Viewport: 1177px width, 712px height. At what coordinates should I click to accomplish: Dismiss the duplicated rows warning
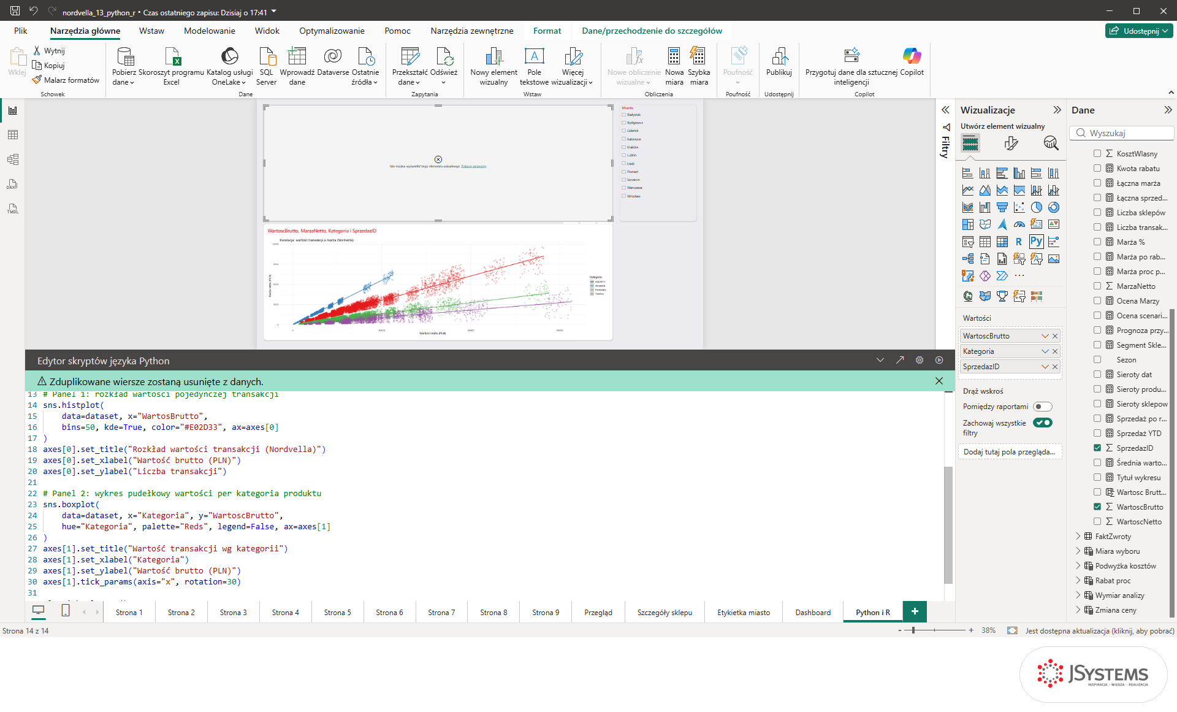point(939,381)
